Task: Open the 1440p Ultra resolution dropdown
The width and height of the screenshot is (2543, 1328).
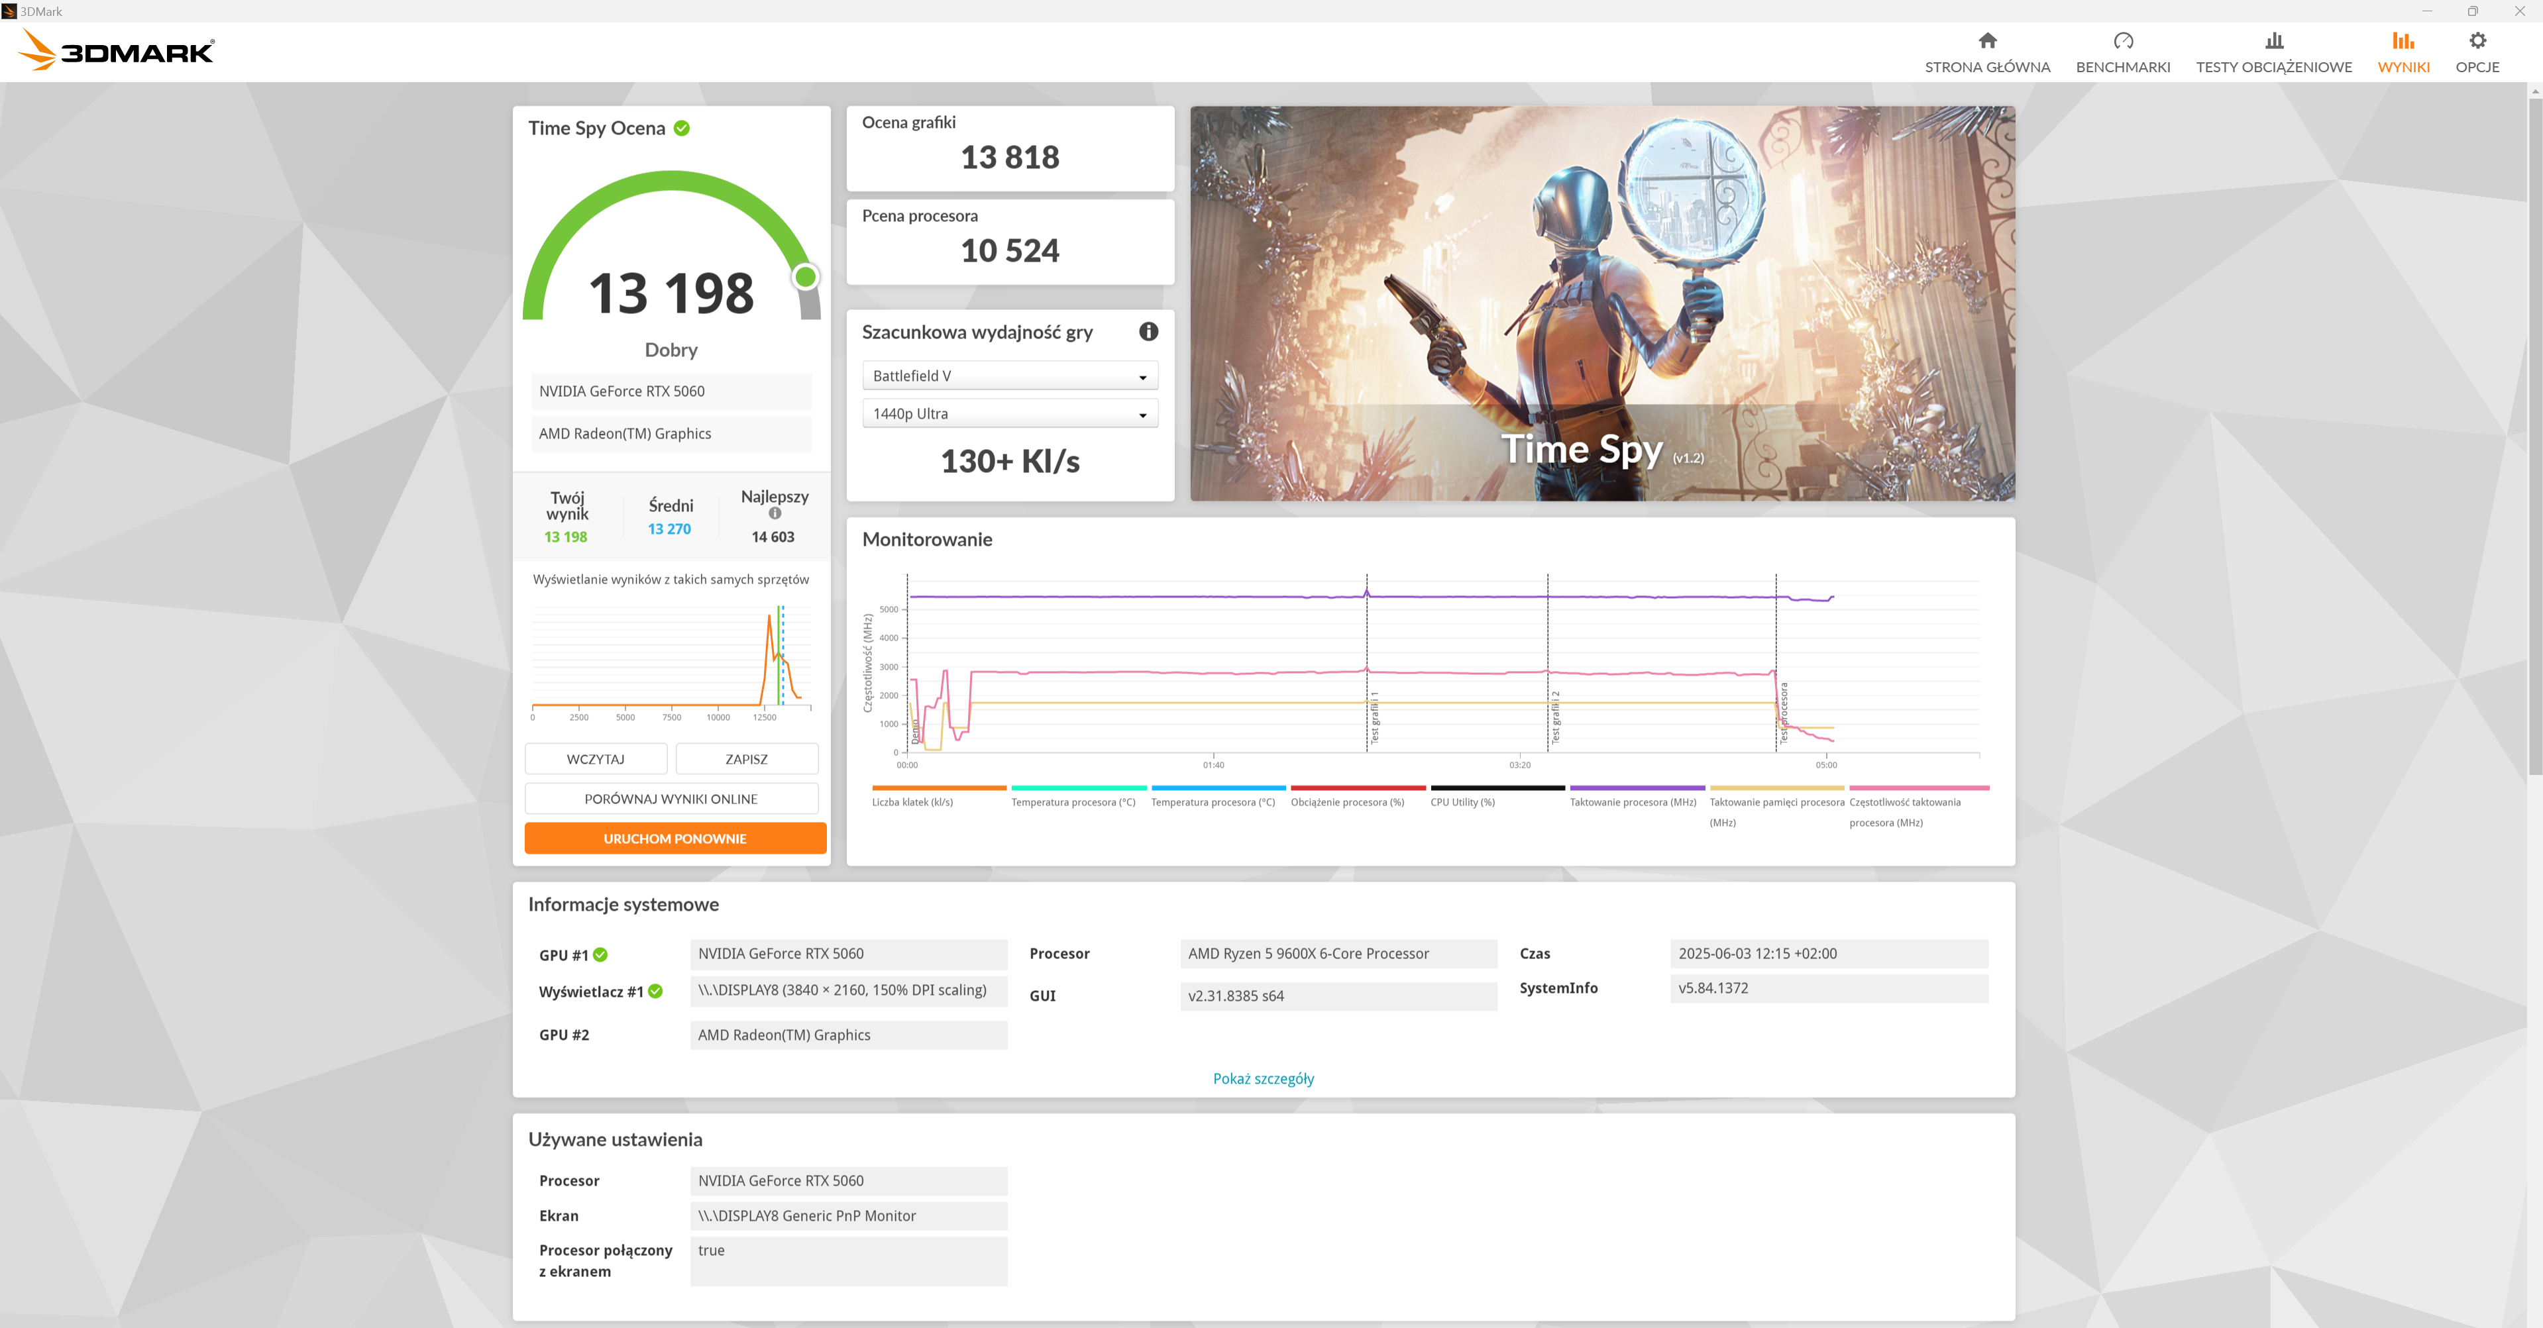Action: click(1009, 415)
